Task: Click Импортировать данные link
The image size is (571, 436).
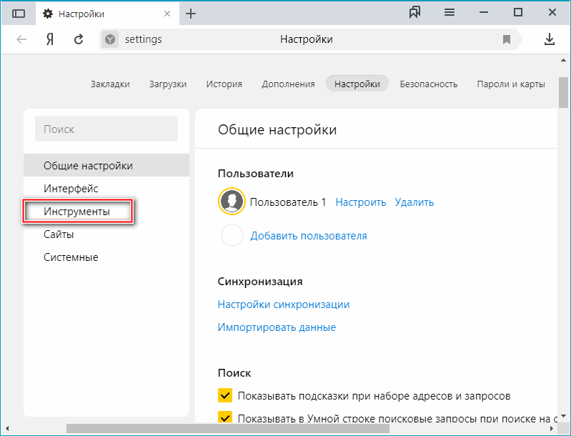Action: 277,327
